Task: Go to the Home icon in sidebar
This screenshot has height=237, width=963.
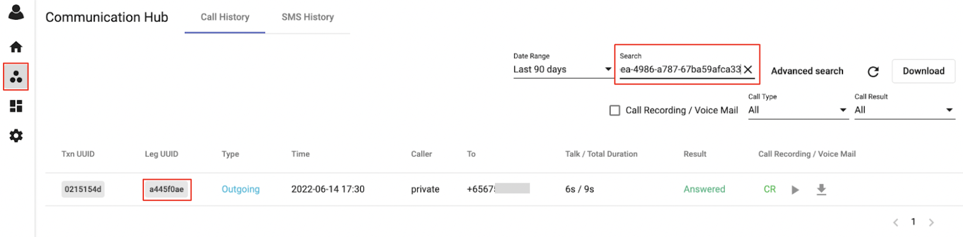Action: (x=16, y=47)
